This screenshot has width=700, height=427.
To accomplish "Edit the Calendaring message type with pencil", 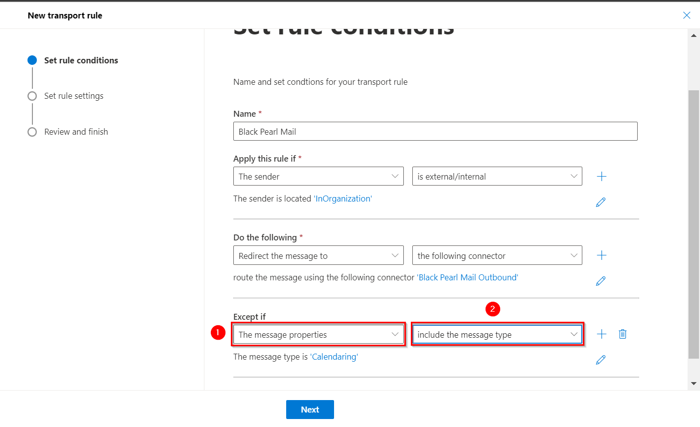I will click(x=601, y=360).
